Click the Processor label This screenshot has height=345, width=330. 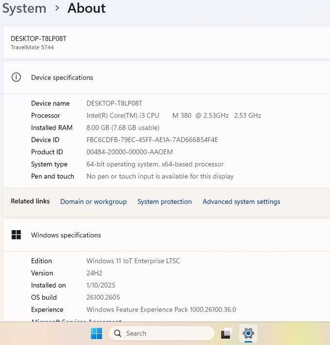[x=45, y=115]
